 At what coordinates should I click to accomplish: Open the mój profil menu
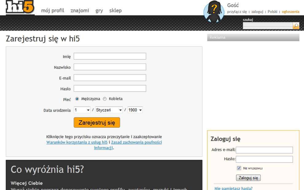(53, 10)
